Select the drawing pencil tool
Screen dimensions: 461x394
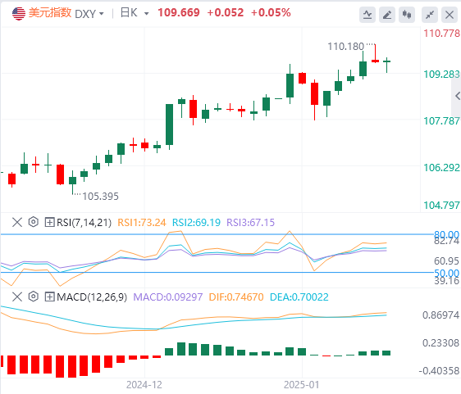(x=387, y=15)
